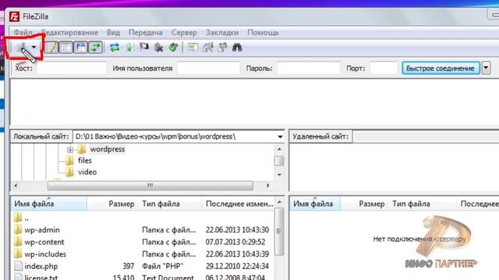Select the wp-content folder row
499x280 pixels.
point(143,242)
